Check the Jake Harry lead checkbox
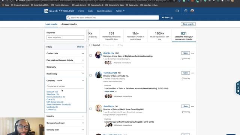 tap(90, 109)
